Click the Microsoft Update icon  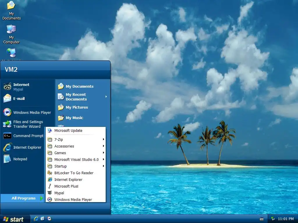coord(50,130)
